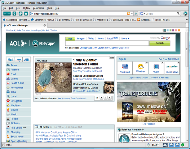Open U.S. Honor for Dalai Lama headline
190x149 pixels.
point(56,132)
